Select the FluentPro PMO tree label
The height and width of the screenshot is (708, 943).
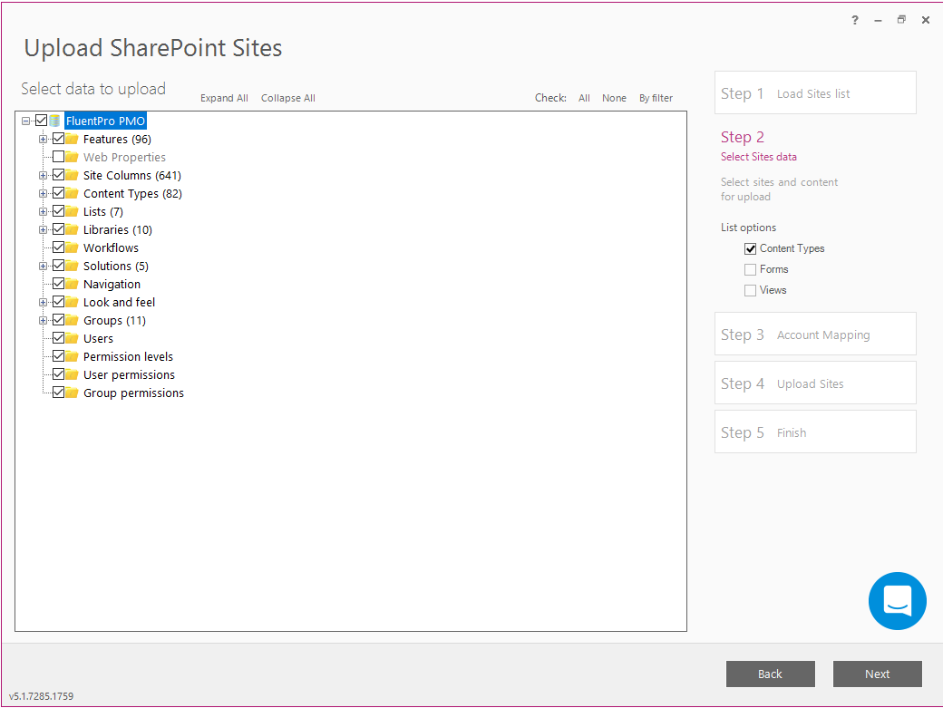click(105, 121)
